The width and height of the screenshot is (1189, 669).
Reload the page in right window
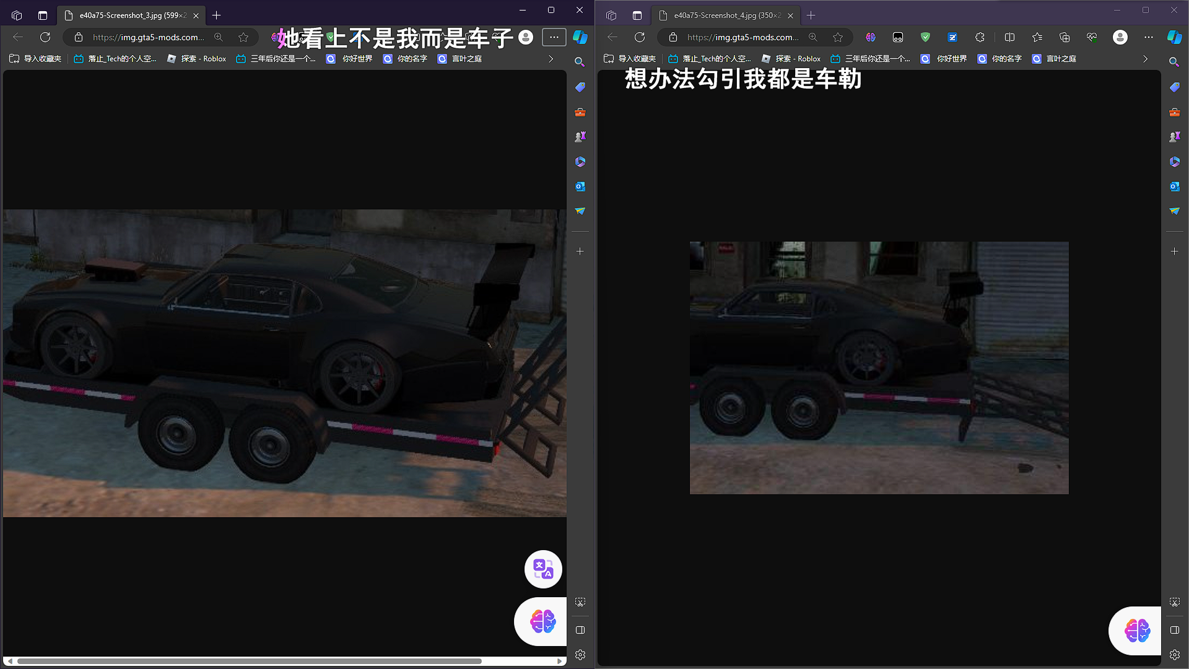(x=640, y=37)
